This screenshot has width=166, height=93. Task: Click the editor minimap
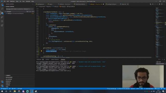click(x=160, y=32)
